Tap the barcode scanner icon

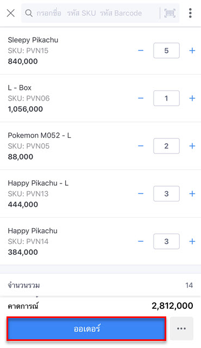click(170, 13)
